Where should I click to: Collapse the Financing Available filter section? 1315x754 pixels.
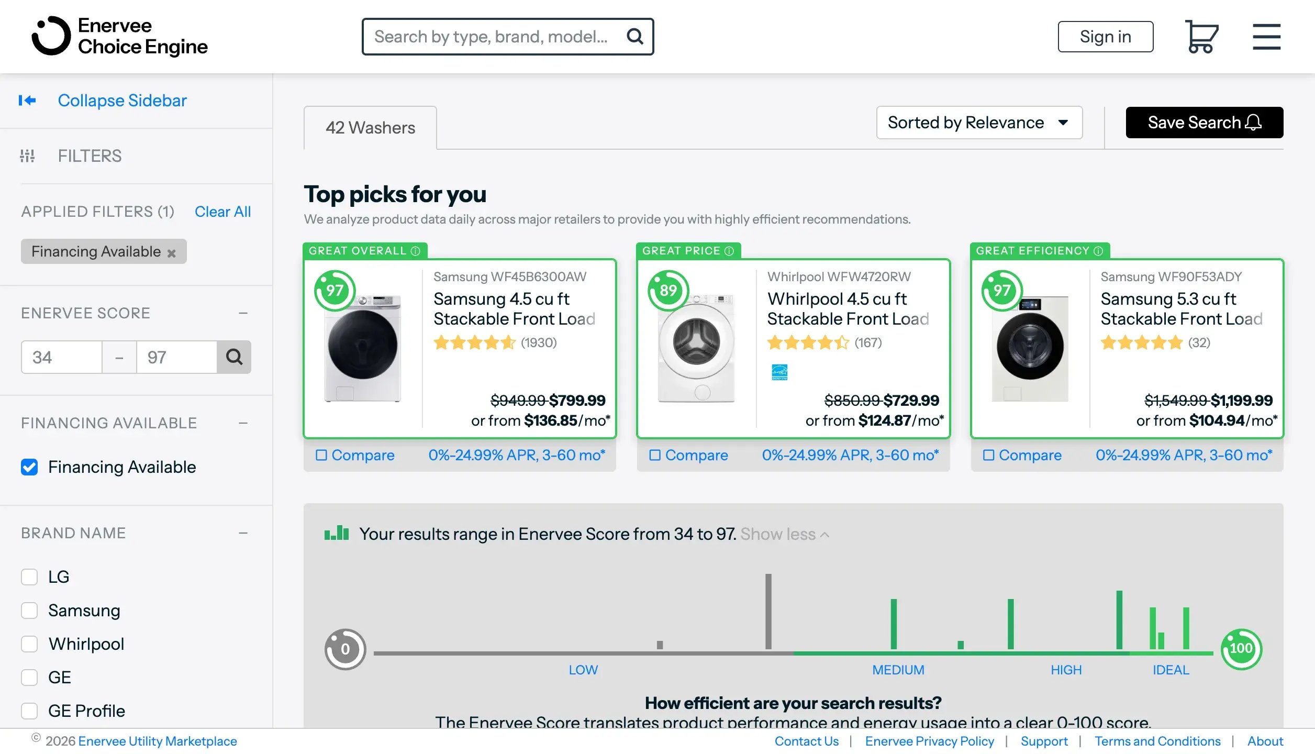pyautogui.click(x=243, y=423)
